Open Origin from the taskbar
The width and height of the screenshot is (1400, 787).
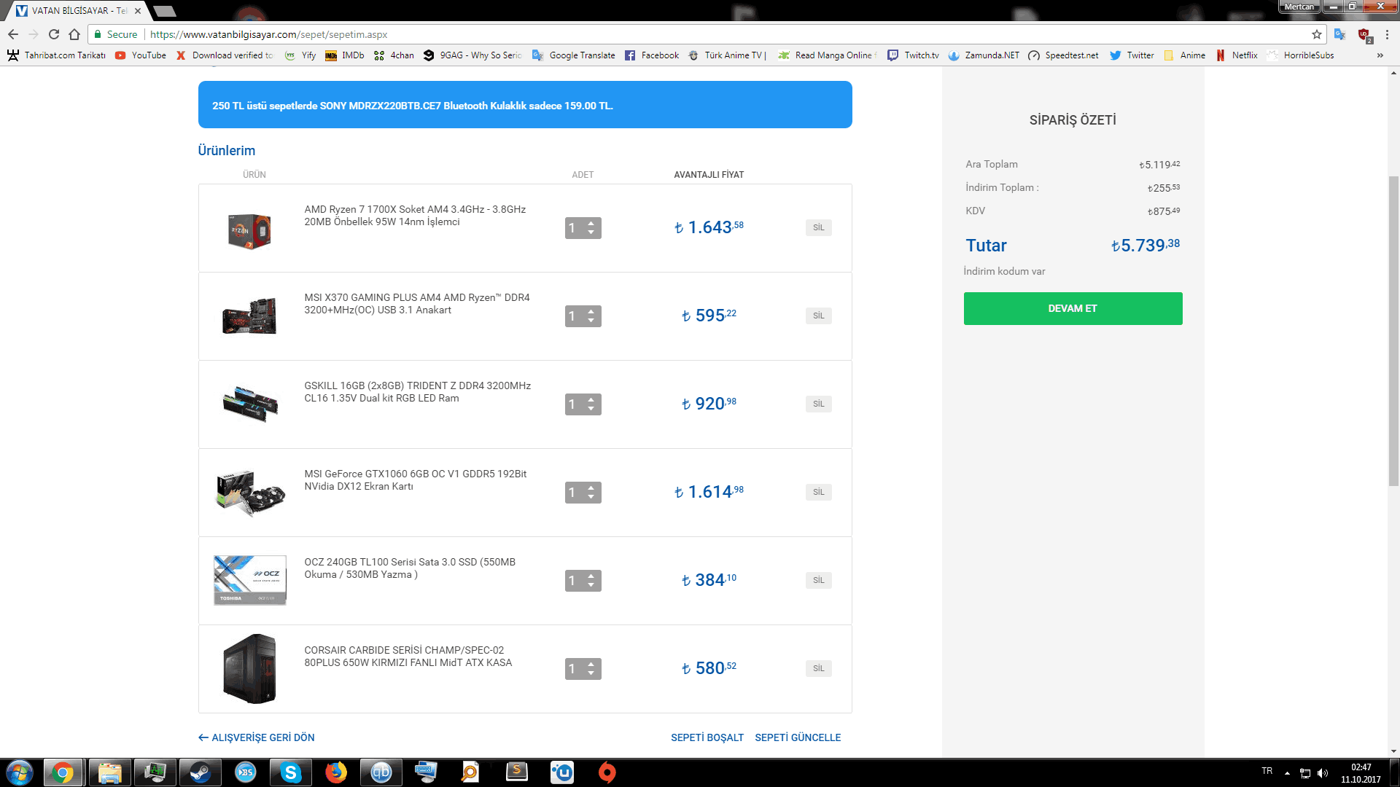click(607, 772)
